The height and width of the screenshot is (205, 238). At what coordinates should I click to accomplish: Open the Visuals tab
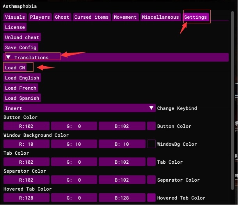coord(15,17)
